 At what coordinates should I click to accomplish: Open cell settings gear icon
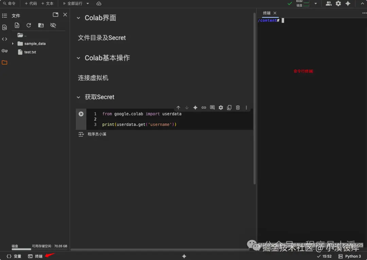pos(221,107)
